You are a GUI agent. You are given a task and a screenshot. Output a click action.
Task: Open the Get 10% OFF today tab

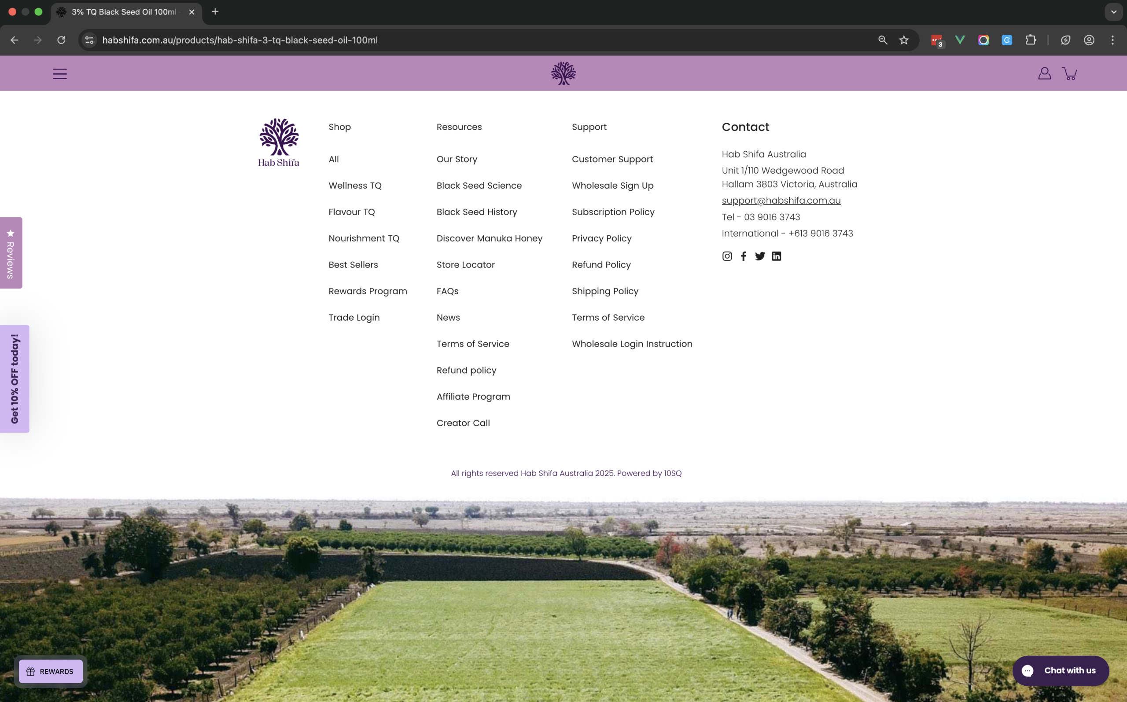tap(15, 379)
